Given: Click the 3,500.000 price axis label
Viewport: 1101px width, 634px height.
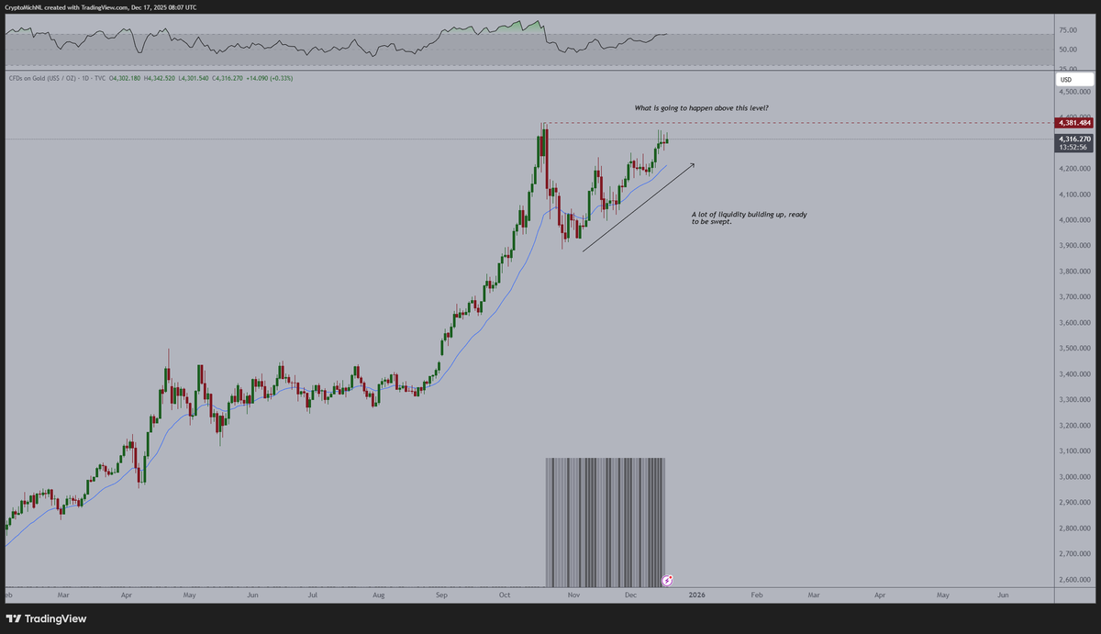Looking at the screenshot, I should [1073, 349].
